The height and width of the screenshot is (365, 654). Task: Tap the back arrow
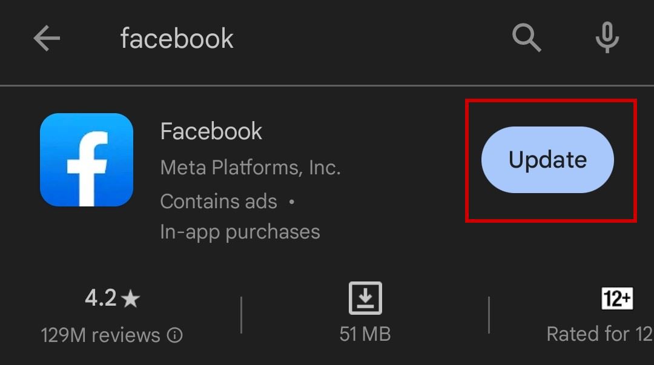click(47, 39)
